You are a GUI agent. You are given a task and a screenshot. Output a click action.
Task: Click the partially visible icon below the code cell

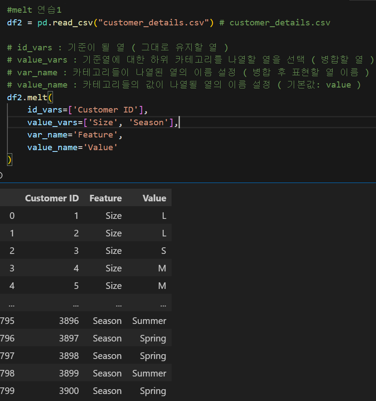point(1,176)
